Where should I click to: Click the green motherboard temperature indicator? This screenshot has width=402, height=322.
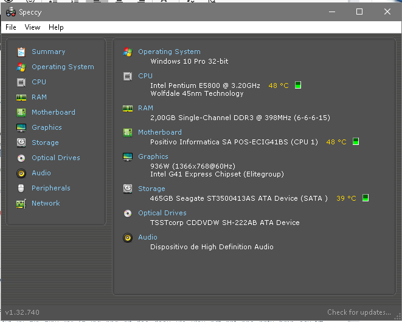tap(356, 141)
